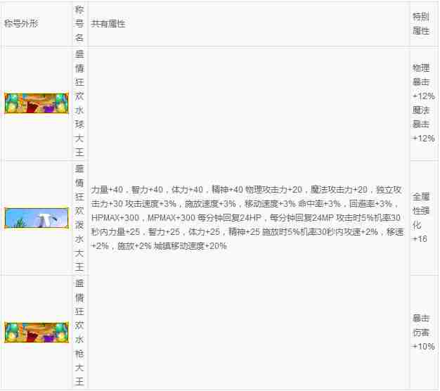440x391 pixels.
Task: Click the 尽情狂欢水枪大王 title badge image
Action: click(37, 333)
